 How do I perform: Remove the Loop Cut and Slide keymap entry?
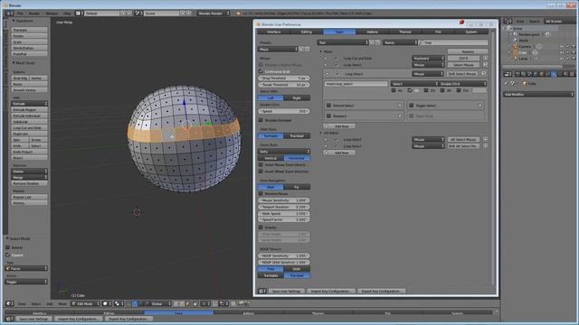(486, 58)
